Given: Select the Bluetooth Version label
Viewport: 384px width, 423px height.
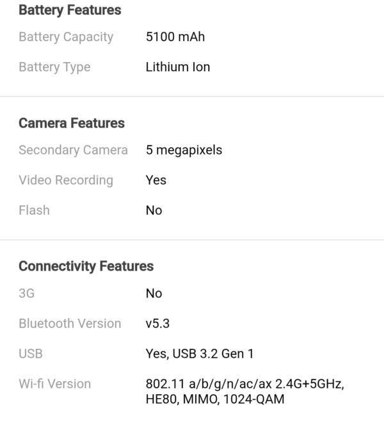Looking at the screenshot, I should tap(70, 324).
